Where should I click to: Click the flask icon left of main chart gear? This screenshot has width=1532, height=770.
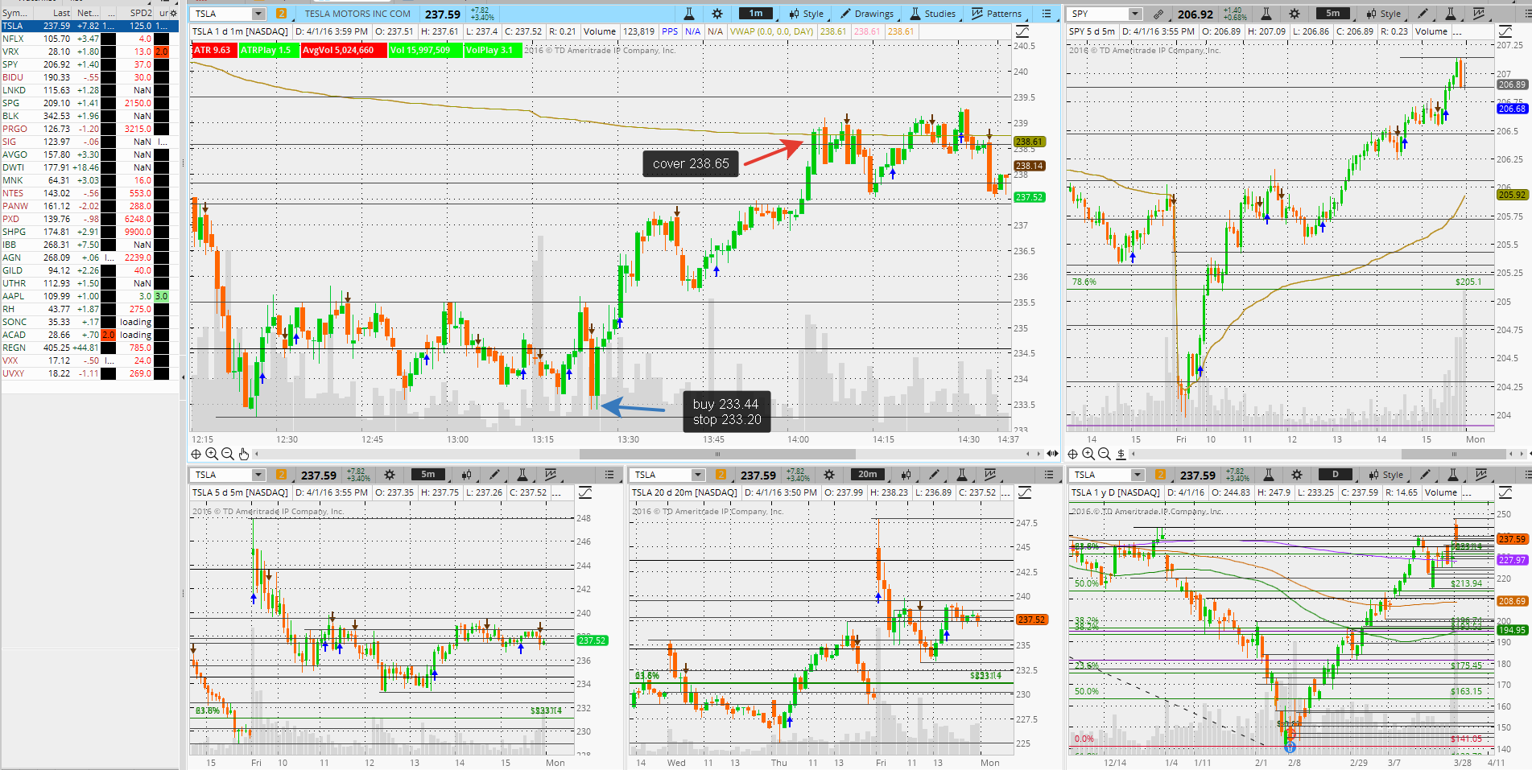(689, 14)
